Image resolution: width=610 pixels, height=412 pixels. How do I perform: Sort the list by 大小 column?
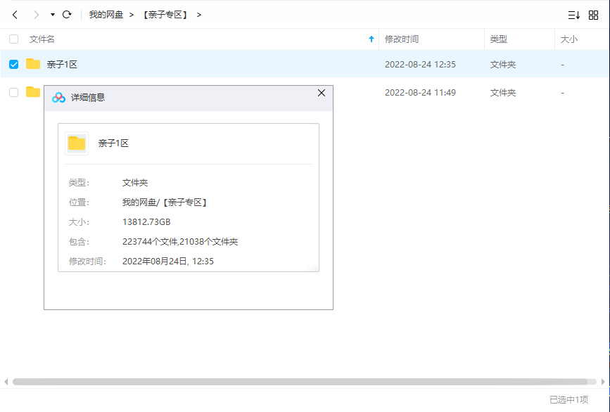coord(568,39)
